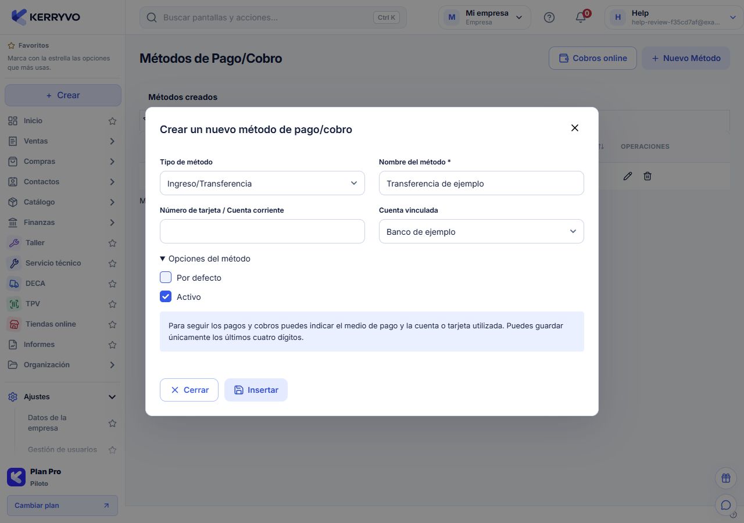Expand the Ventas sidebar menu
This screenshot has width=744, height=523.
pyautogui.click(x=62, y=141)
